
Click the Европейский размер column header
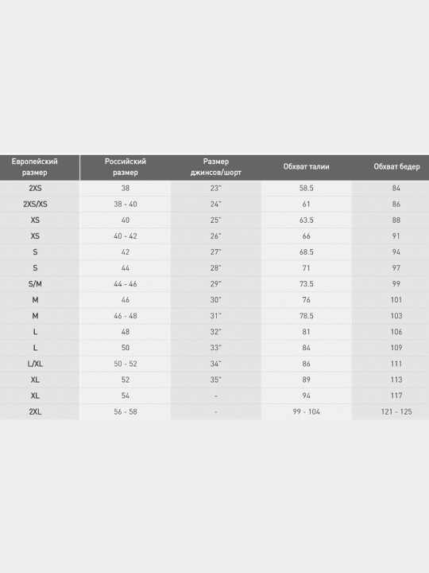35,166
